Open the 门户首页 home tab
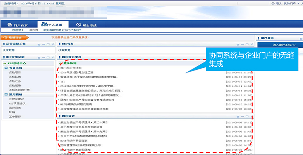The image size is (303, 155). pos(19,25)
